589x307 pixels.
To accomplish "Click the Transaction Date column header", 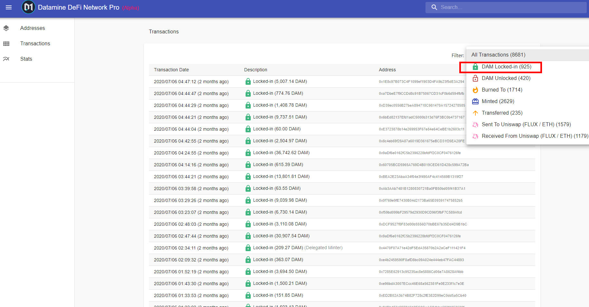I will (171, 70).
